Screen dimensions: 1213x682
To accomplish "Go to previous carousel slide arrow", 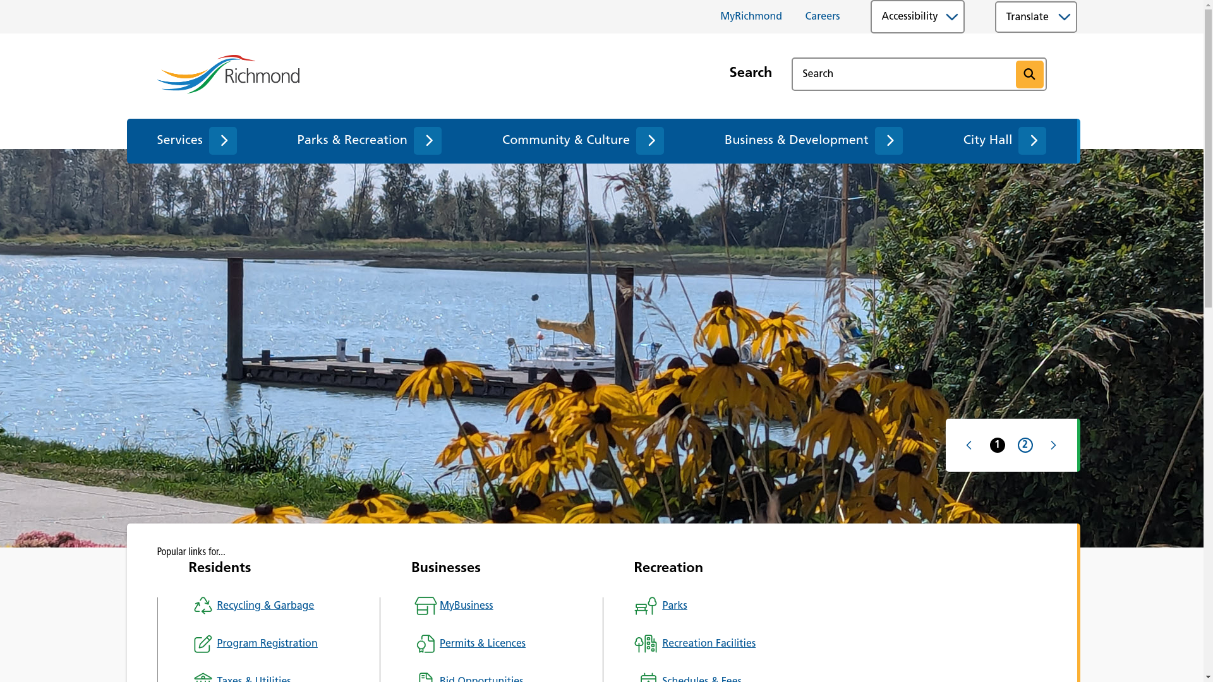I will coord(969,445).
